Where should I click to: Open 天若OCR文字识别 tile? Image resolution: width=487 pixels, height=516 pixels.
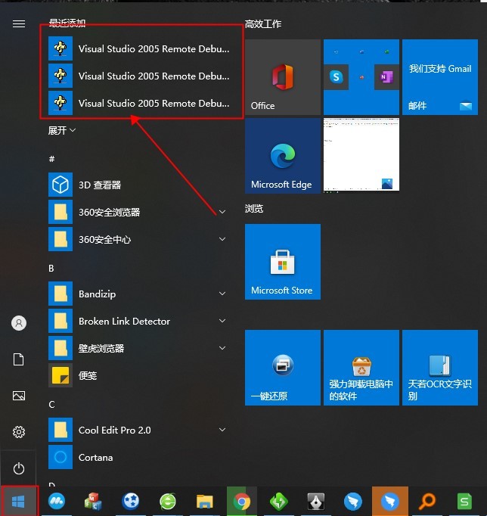click(x=439, y=368)
